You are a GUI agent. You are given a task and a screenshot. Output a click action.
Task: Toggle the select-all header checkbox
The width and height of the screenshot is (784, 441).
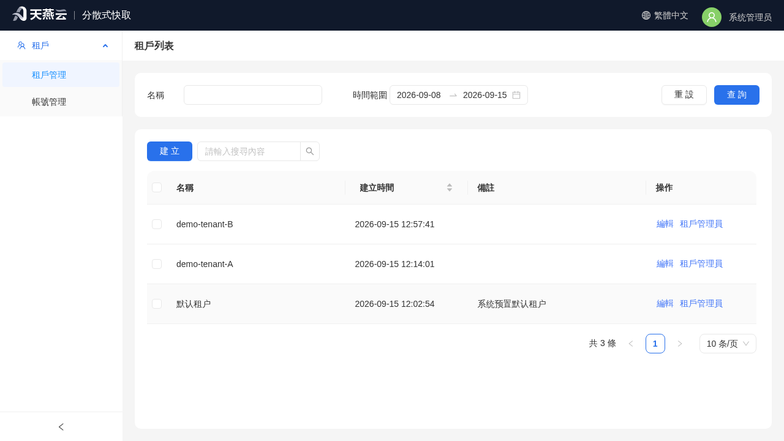[157, 187]
